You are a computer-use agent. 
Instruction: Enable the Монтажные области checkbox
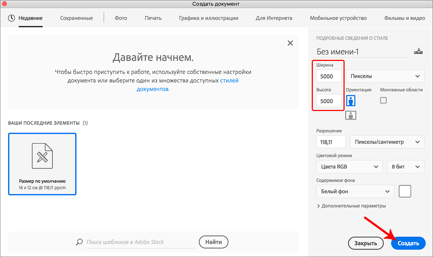383,100
